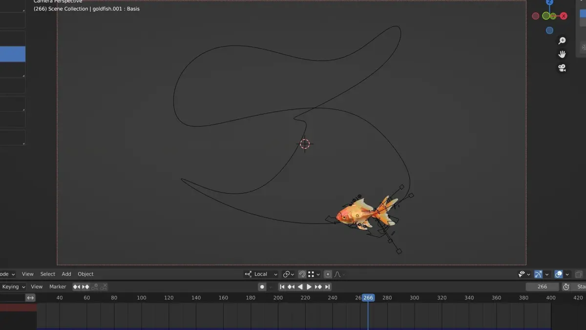Open the pivot point dropdown
586x330 pixels.
tap(289, 274)
